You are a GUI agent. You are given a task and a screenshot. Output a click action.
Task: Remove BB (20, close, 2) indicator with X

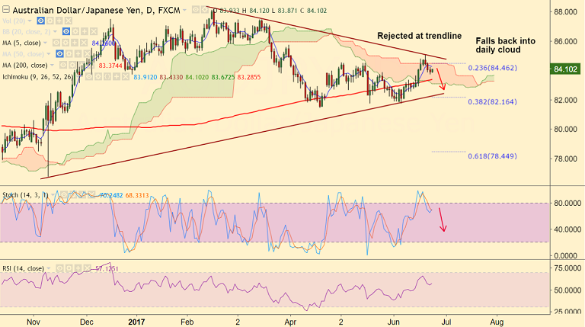(x=94, y=32)
